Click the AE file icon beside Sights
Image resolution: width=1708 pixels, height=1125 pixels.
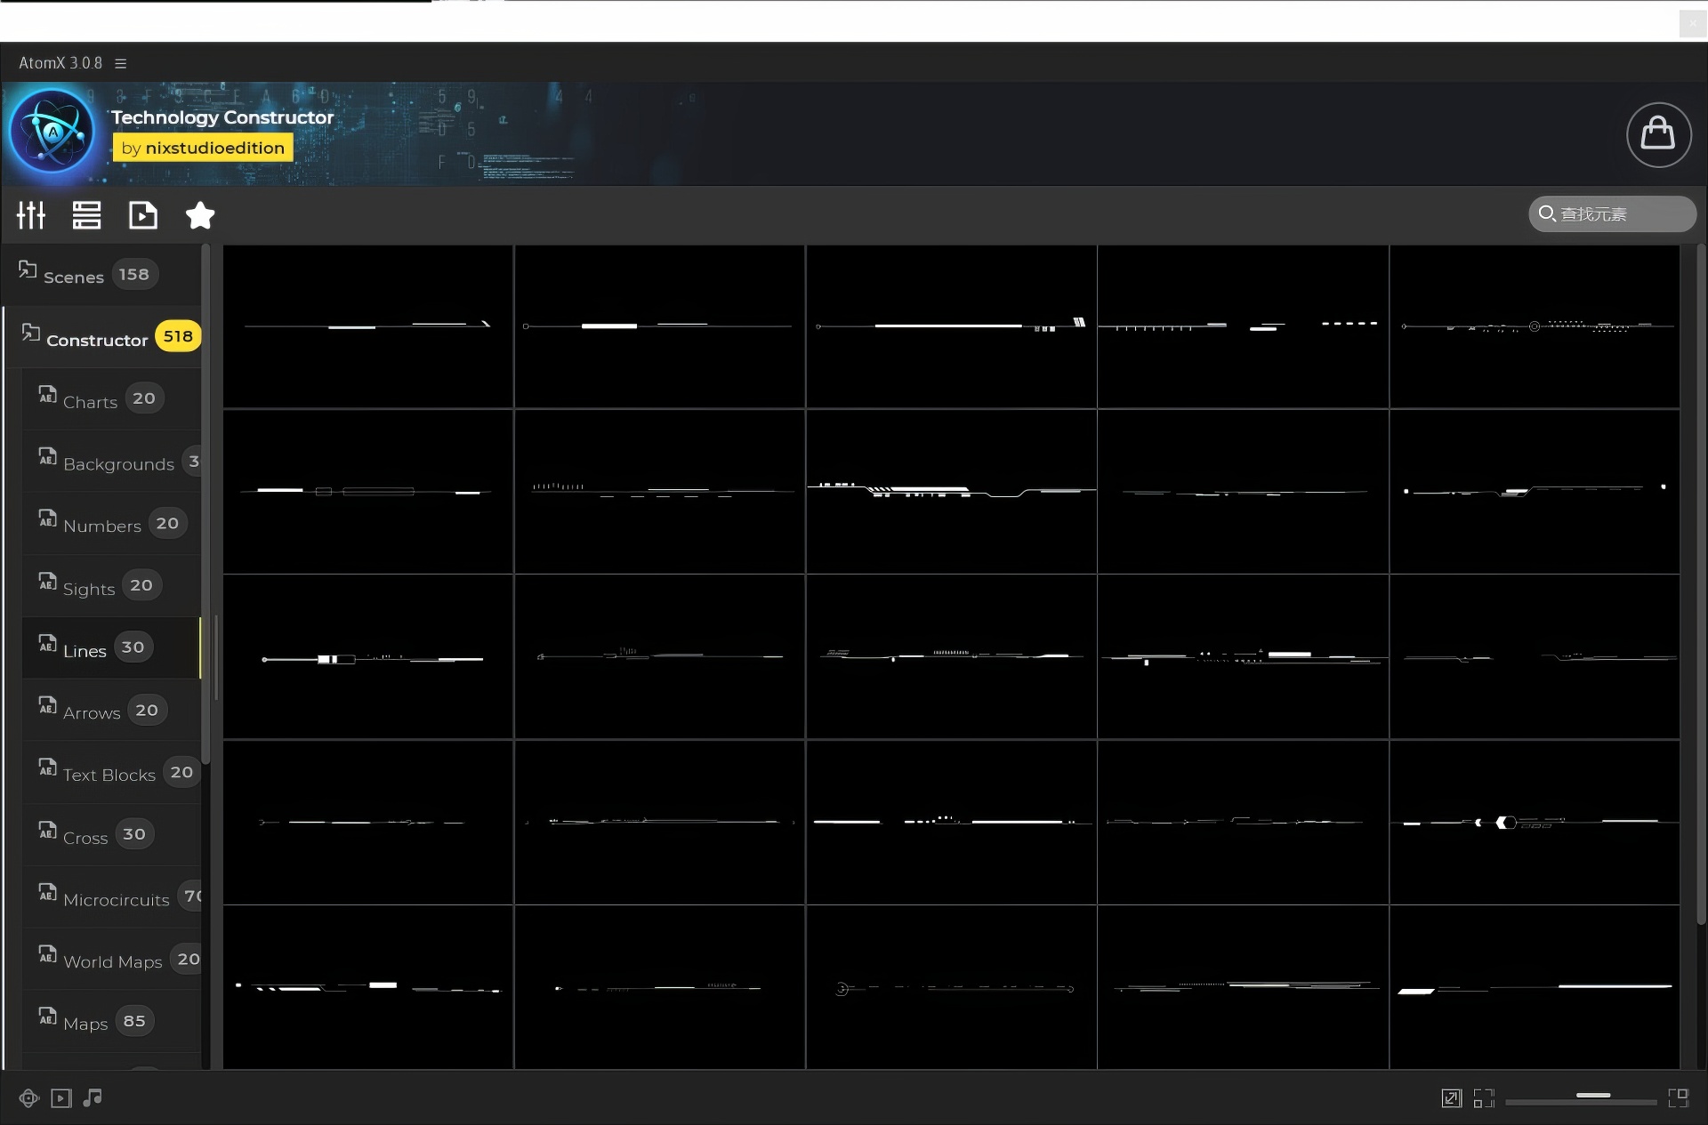pos(47,581)
